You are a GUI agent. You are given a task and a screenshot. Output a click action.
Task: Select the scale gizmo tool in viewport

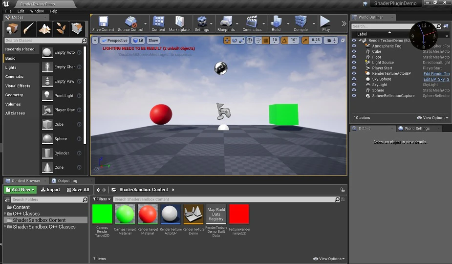241,41
